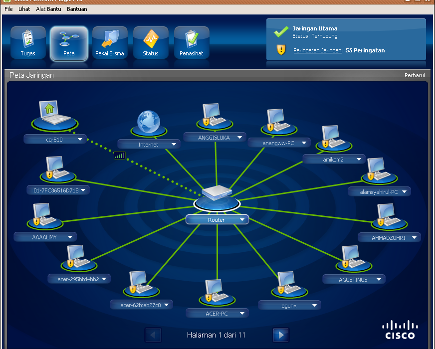Expand the Internet device dropdown
This screenshot has width=435, height=349.
click(174, 144)
